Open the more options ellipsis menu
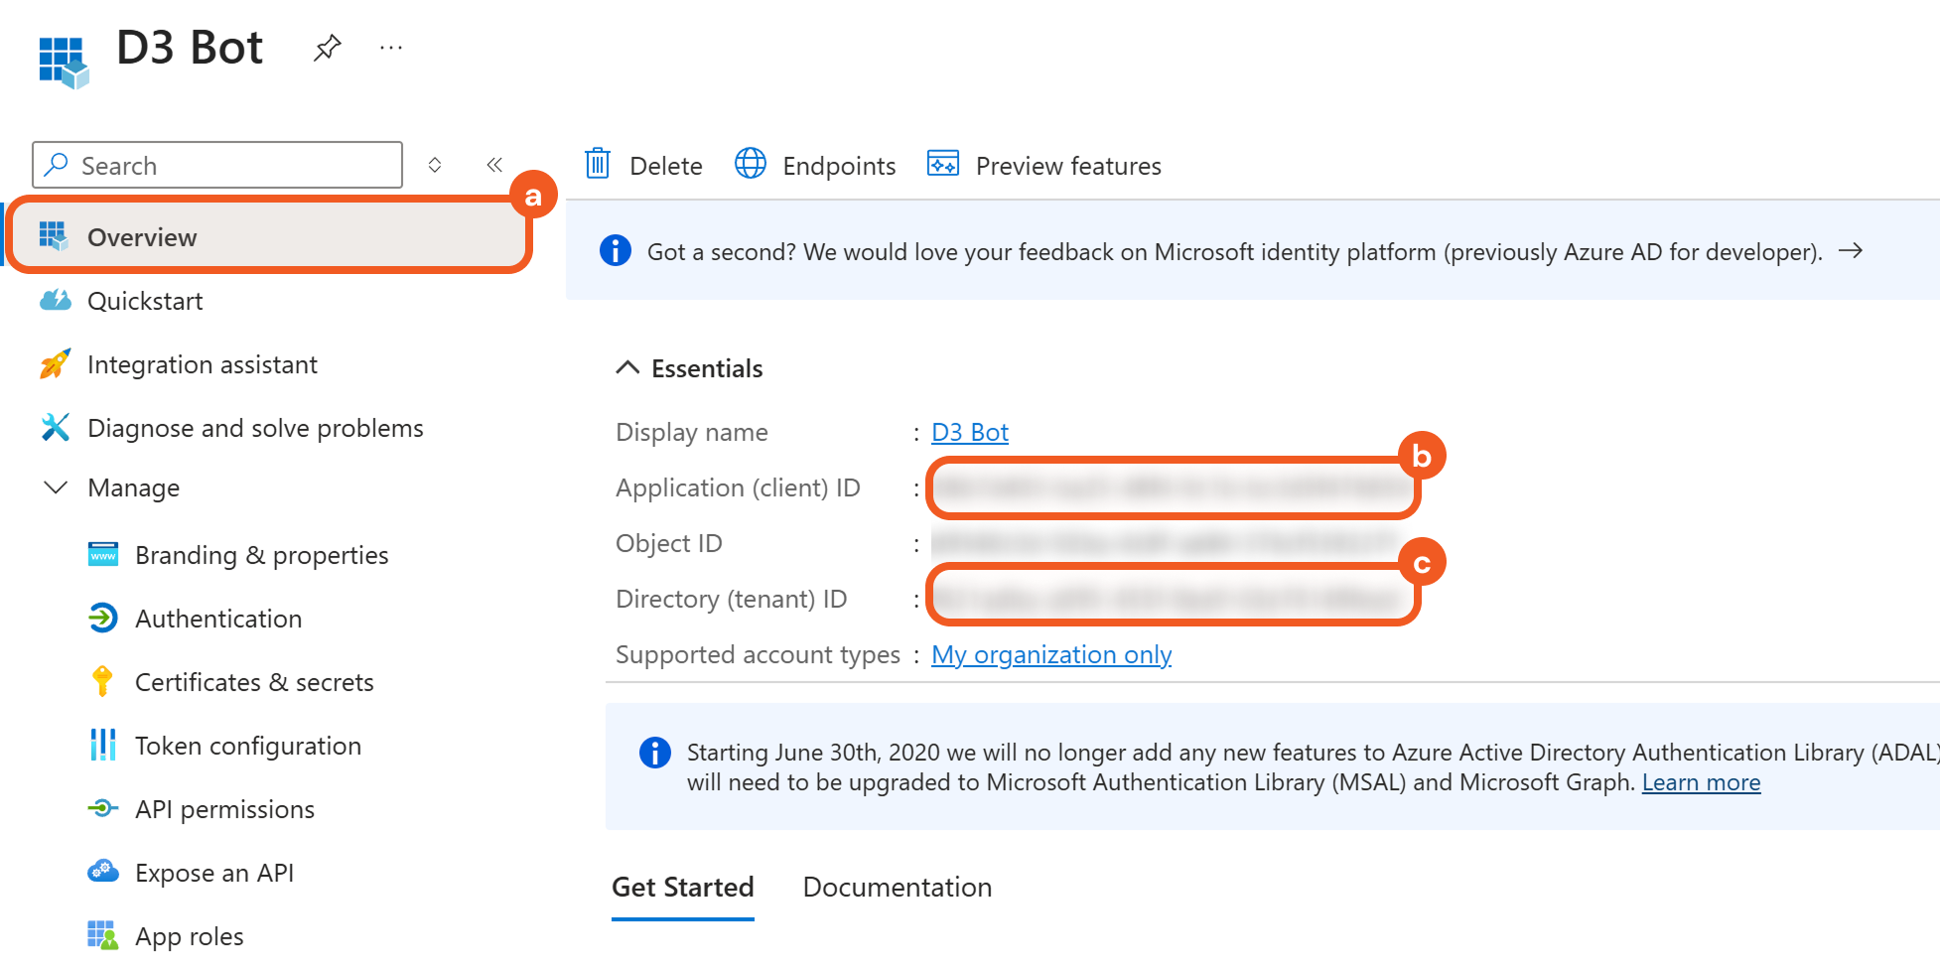1940x970 pixels. [391, 48]
